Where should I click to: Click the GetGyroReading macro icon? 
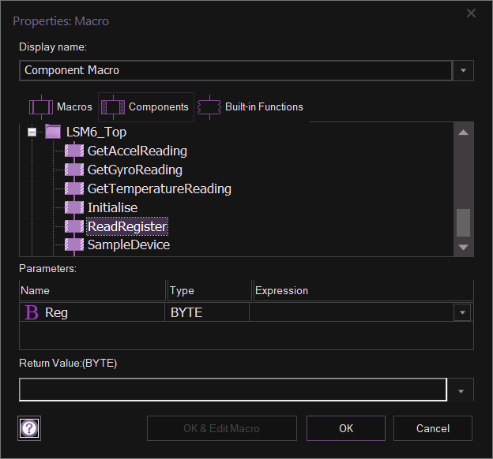click(x=74, y=170)
